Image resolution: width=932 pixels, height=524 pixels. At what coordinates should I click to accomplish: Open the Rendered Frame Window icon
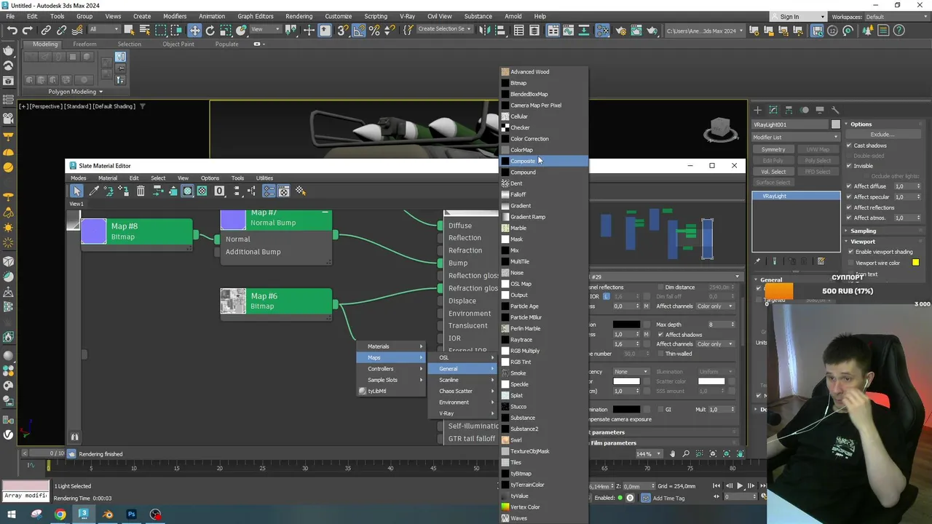(637, 30)
